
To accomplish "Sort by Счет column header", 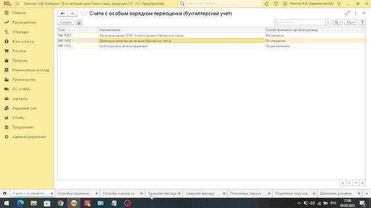I will 78,30.
